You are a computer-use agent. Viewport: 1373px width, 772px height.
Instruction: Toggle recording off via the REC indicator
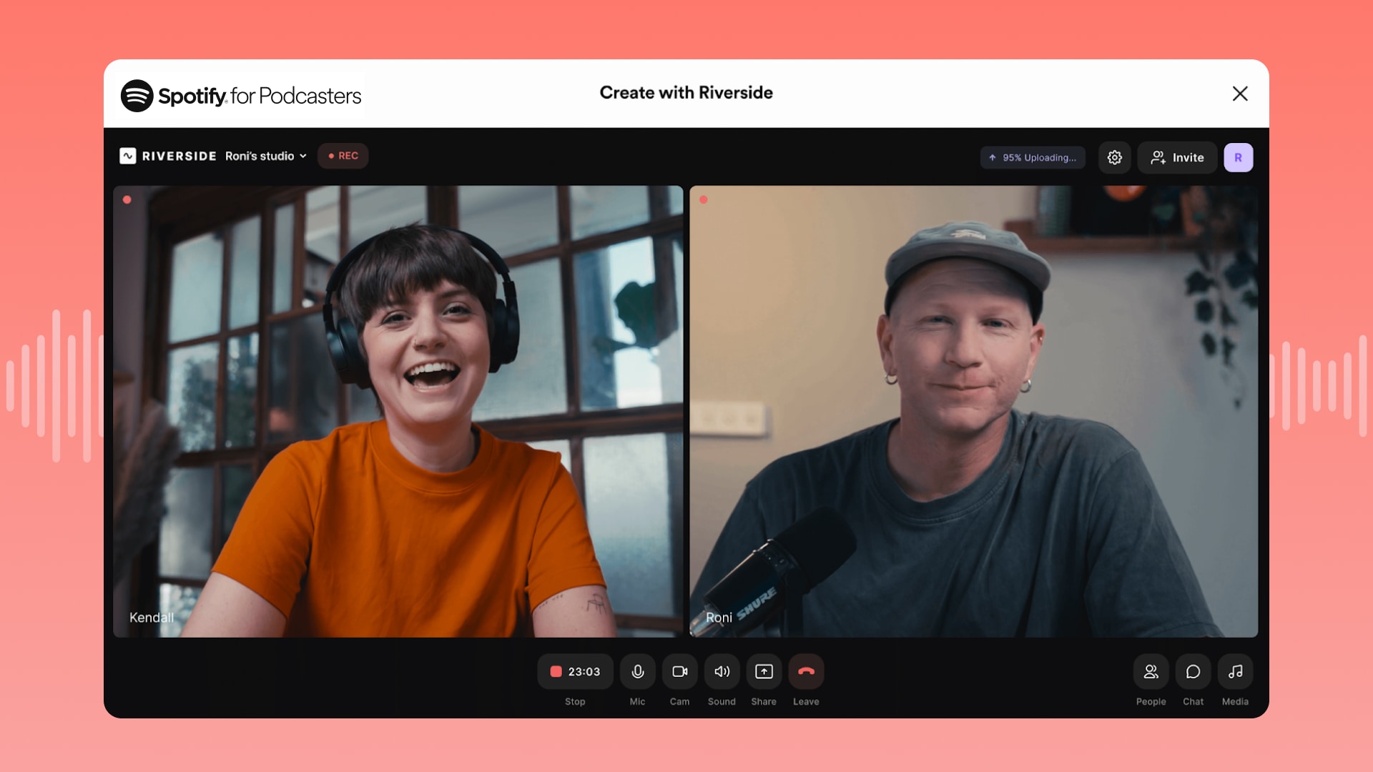[x=343, y=155]
